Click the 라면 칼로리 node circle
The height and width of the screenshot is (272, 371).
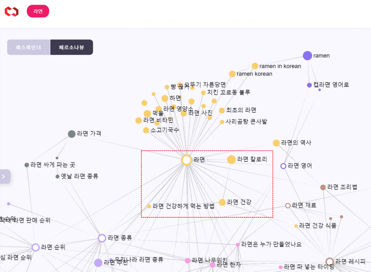(x=231, y=159)
